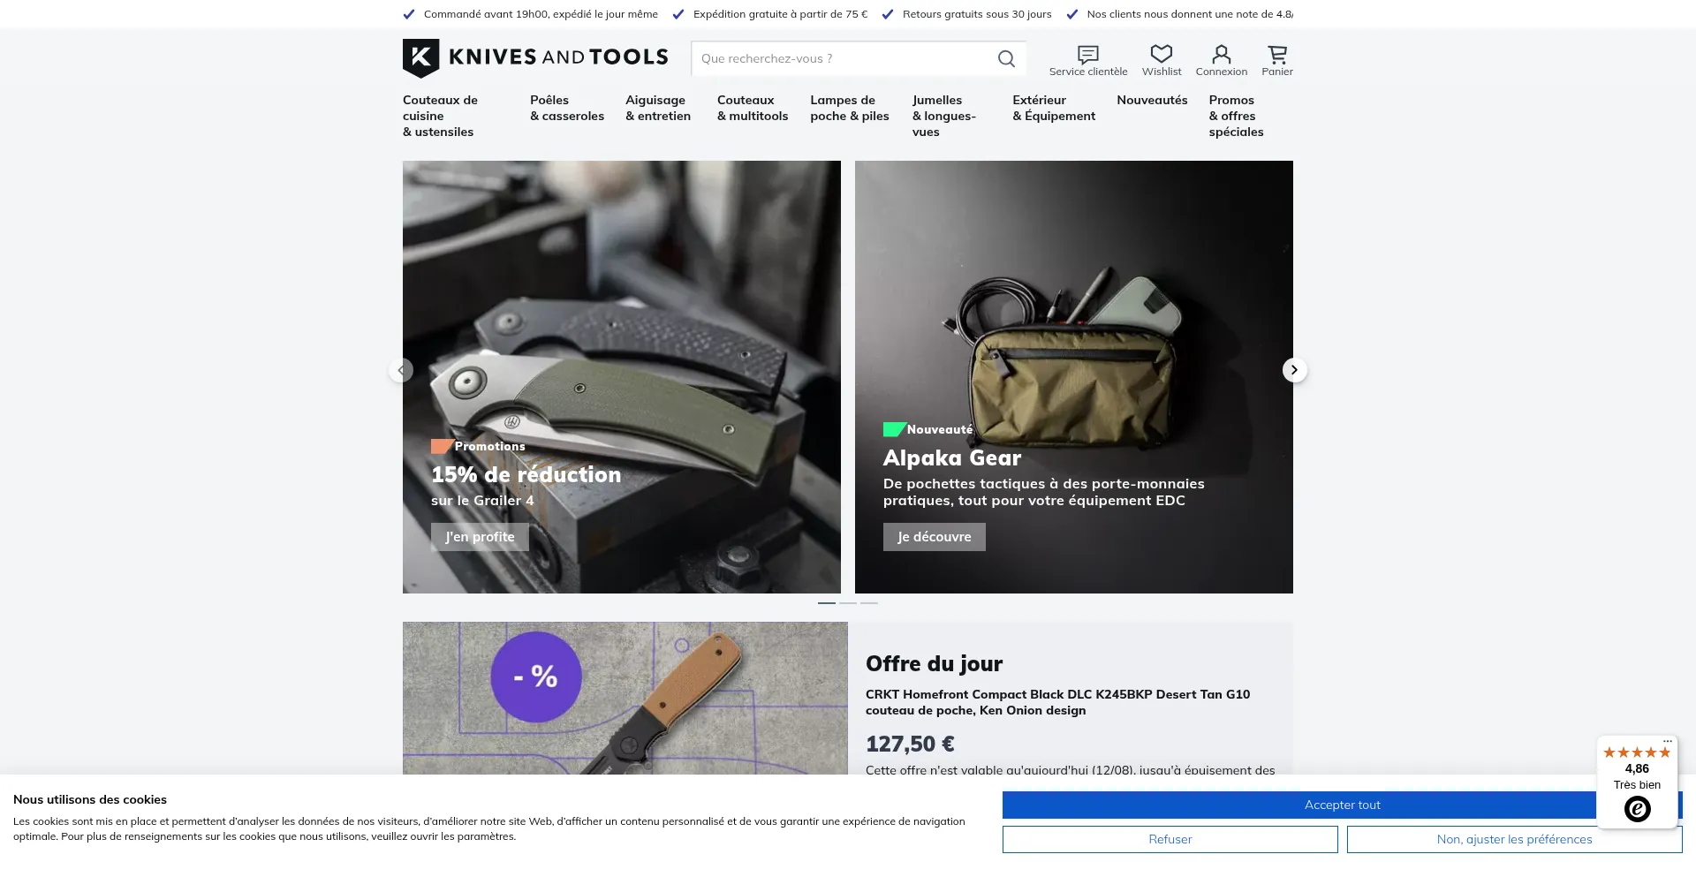Open Extérieur & Équipement menu
This screenshot has width=1696, height=877.
pyautogui.click(x=1054, y=108)
